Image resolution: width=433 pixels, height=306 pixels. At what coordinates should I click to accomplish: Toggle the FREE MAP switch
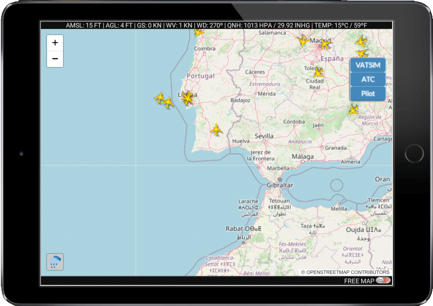(383, 280)
